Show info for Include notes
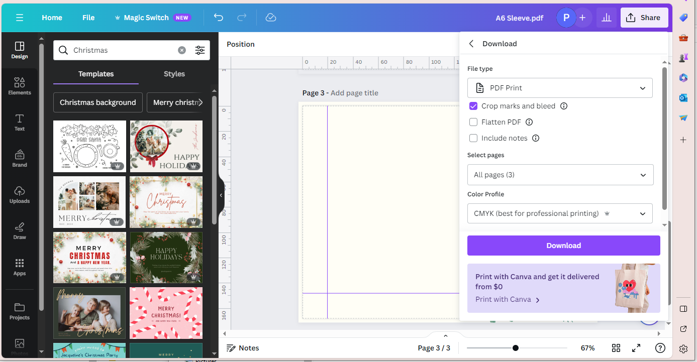 [536, 138]
